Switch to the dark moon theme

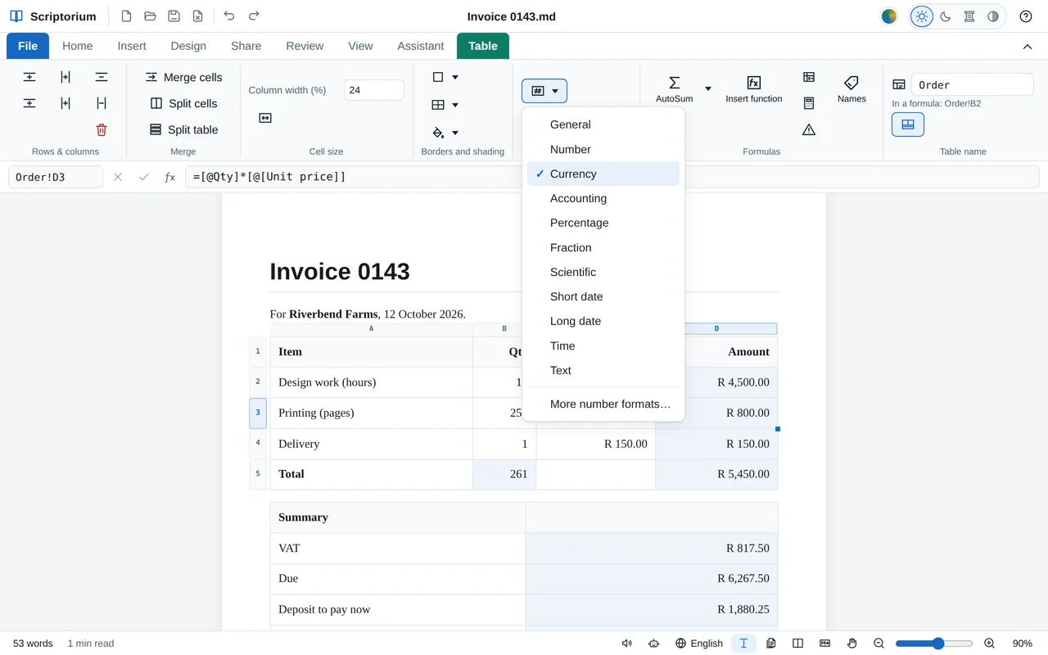pos(946,16)
